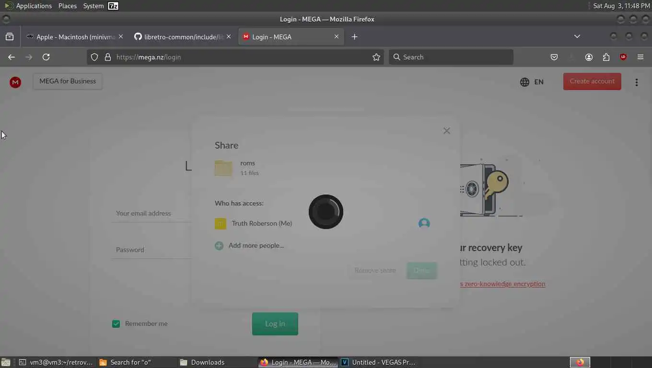Open MEGA three-dot options menu

coord(637,82)
